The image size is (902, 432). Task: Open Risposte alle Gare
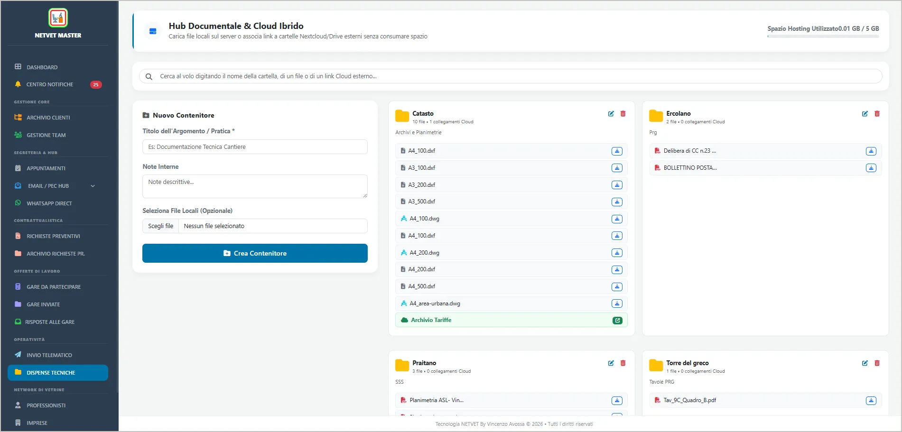pyautogui.click(x=58, y=322)
